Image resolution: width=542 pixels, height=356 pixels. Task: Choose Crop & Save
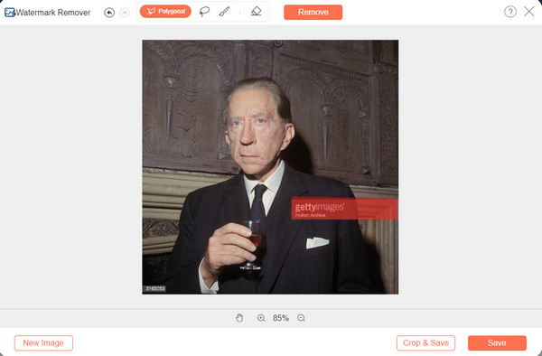click(x=425, y=342)
